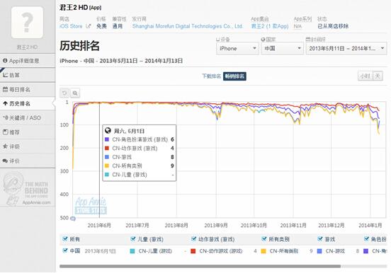The height and width of the screenshot is (273, 391).
Task: Click the star icon beside 评级
Action: 5,146
